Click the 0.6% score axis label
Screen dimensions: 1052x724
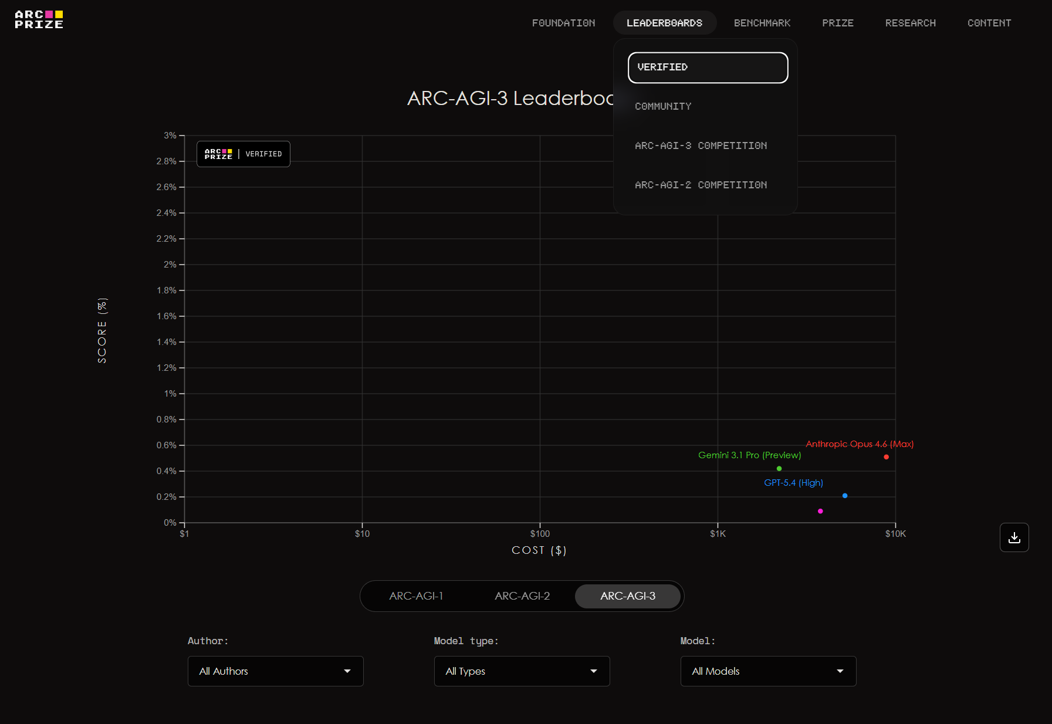[x=166, y=445]
